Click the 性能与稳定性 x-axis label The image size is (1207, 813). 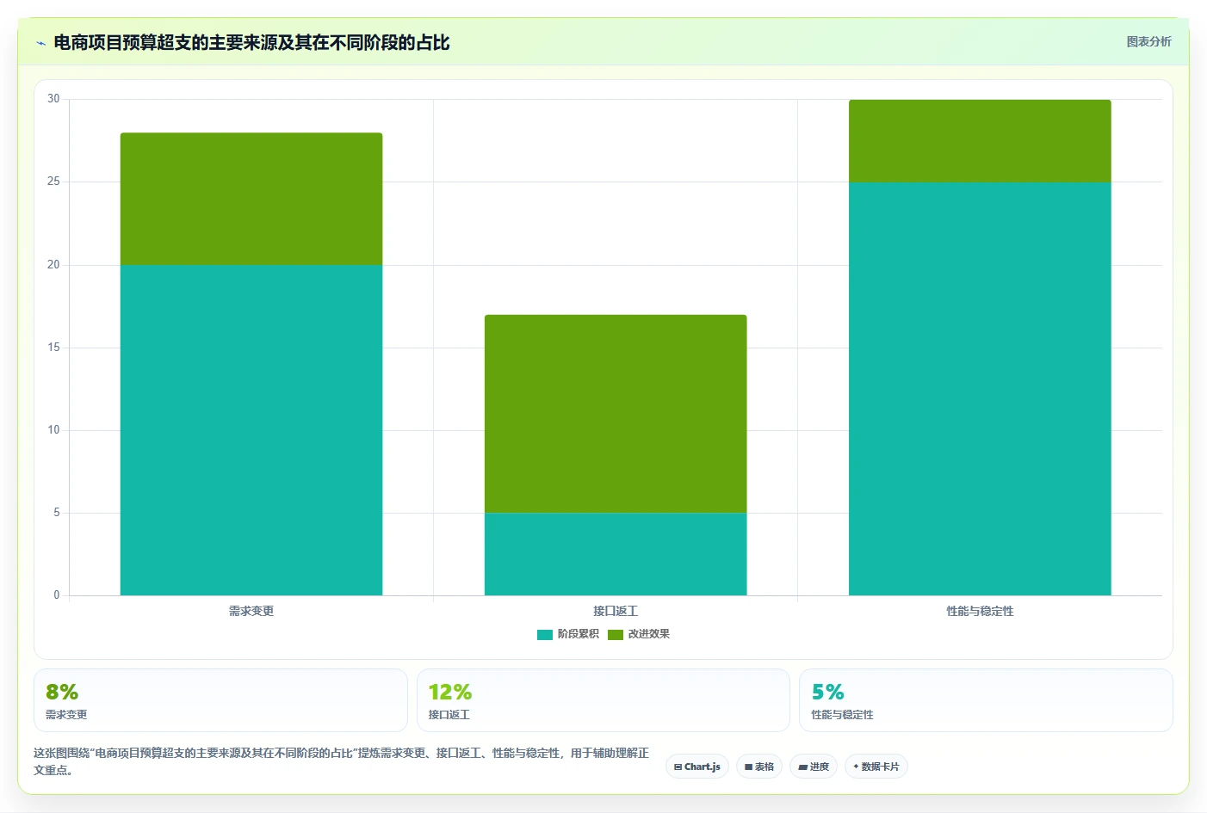pos(980,611)
